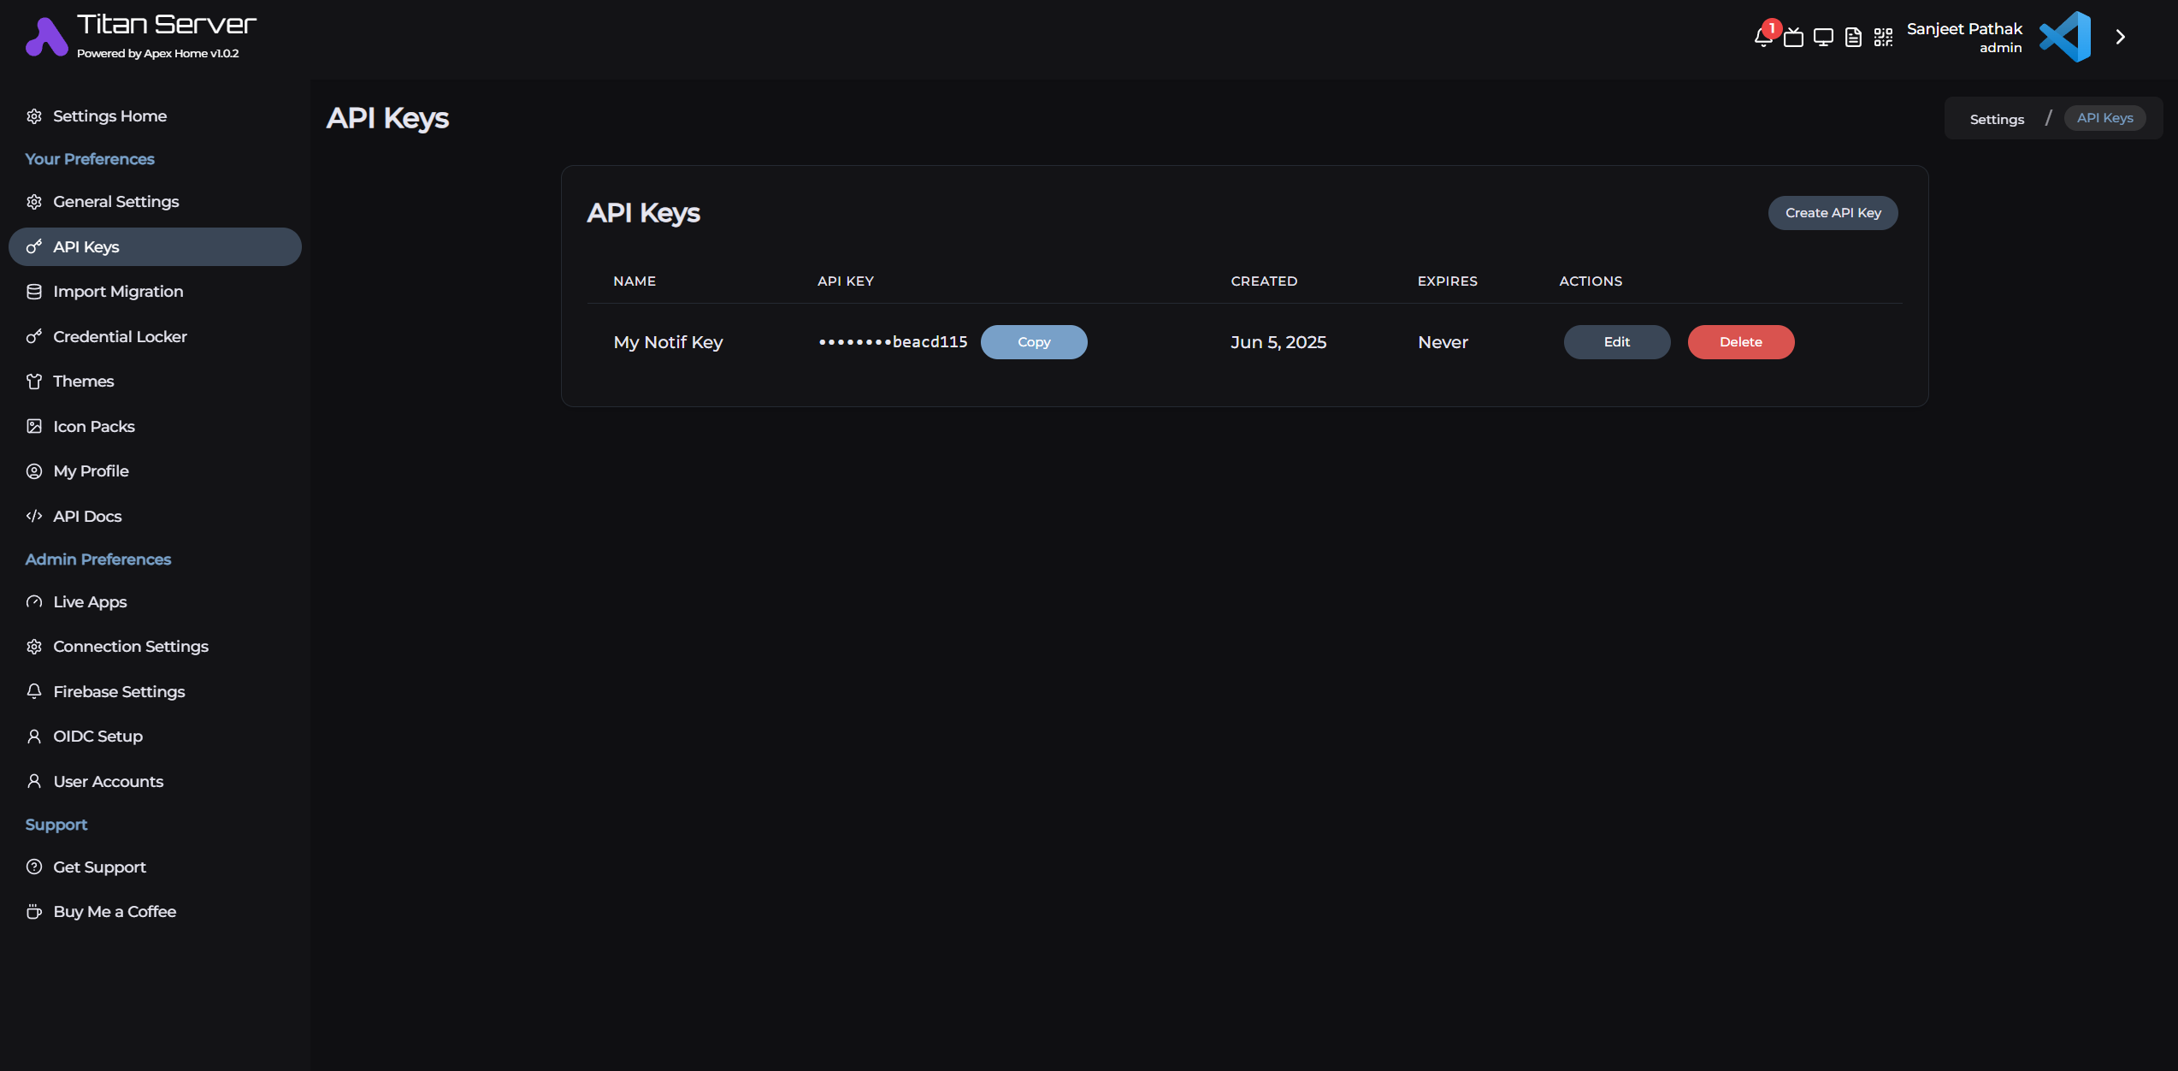Open the Settings breadcrumb link
Screen dimensions: 2178x1071
1996,119
